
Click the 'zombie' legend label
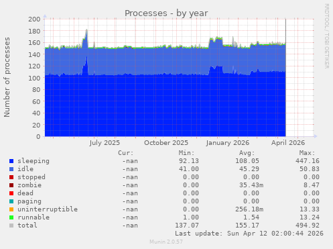click(29, 185)
